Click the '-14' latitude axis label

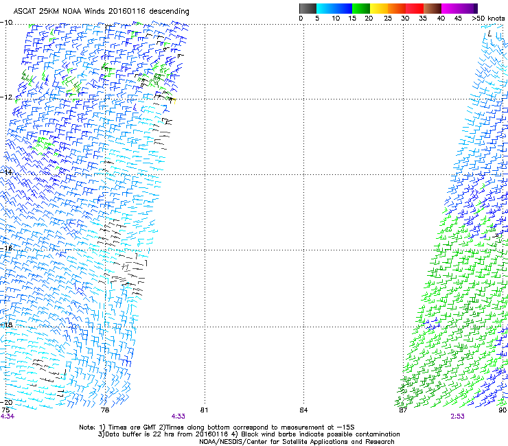coord(6,172)
